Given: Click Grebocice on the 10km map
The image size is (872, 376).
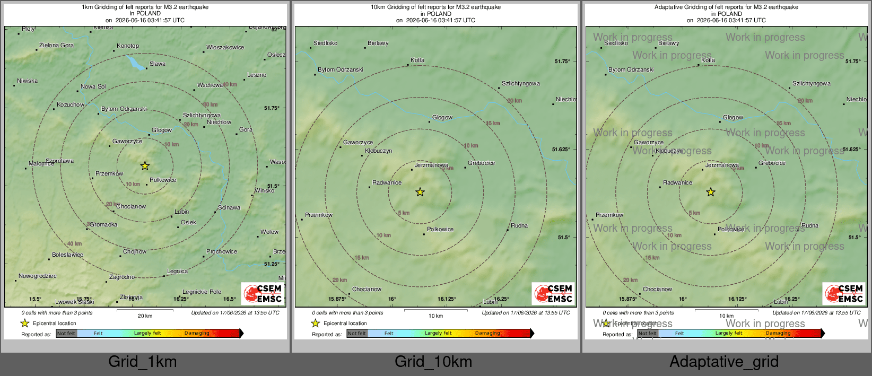Looking at the screenshot, I should (482, 163).
